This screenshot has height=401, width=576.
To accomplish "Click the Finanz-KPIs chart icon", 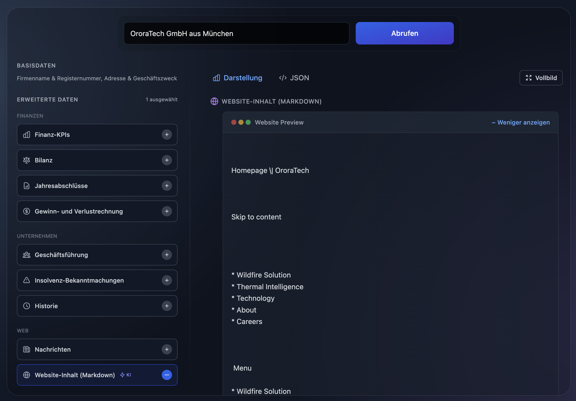I will point(27,135).
